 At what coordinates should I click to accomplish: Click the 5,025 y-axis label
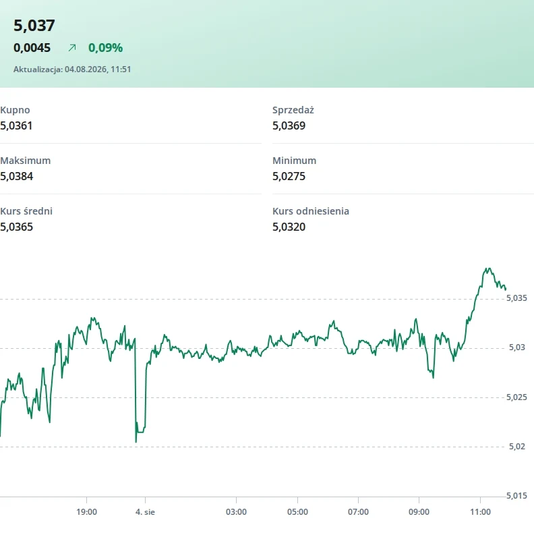(516, 397)
